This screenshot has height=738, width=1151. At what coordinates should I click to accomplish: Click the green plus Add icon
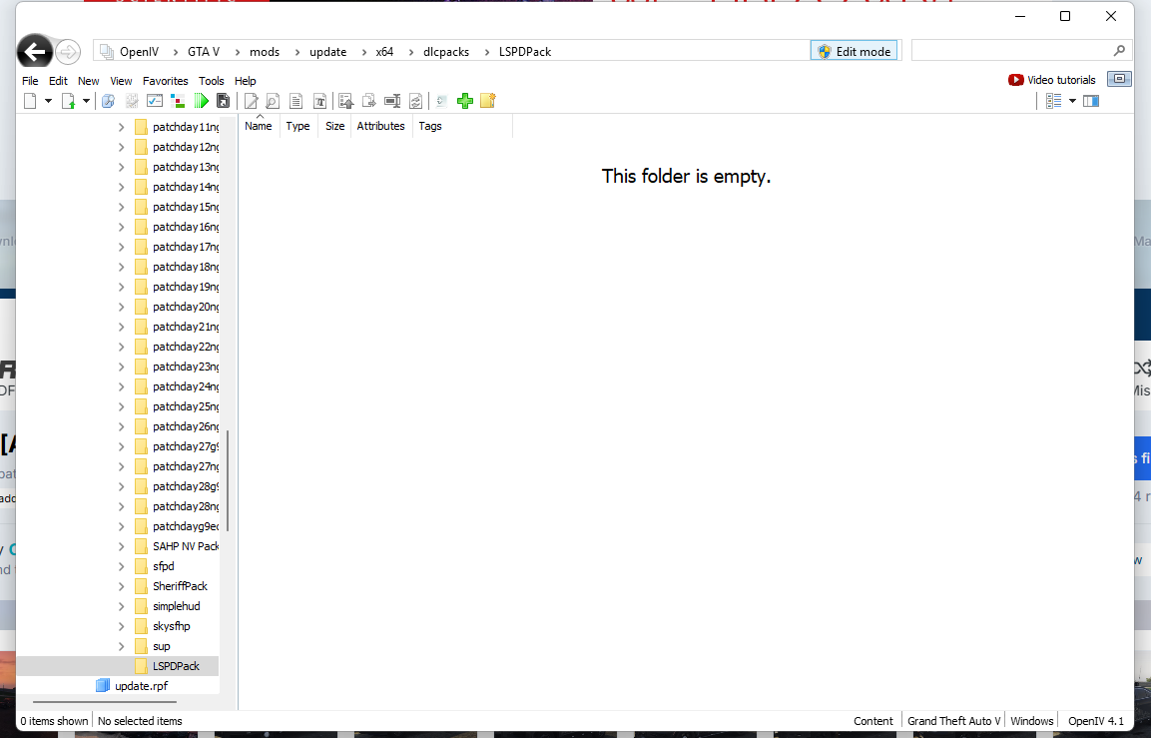pyautogui.click(x=464, y=101)
